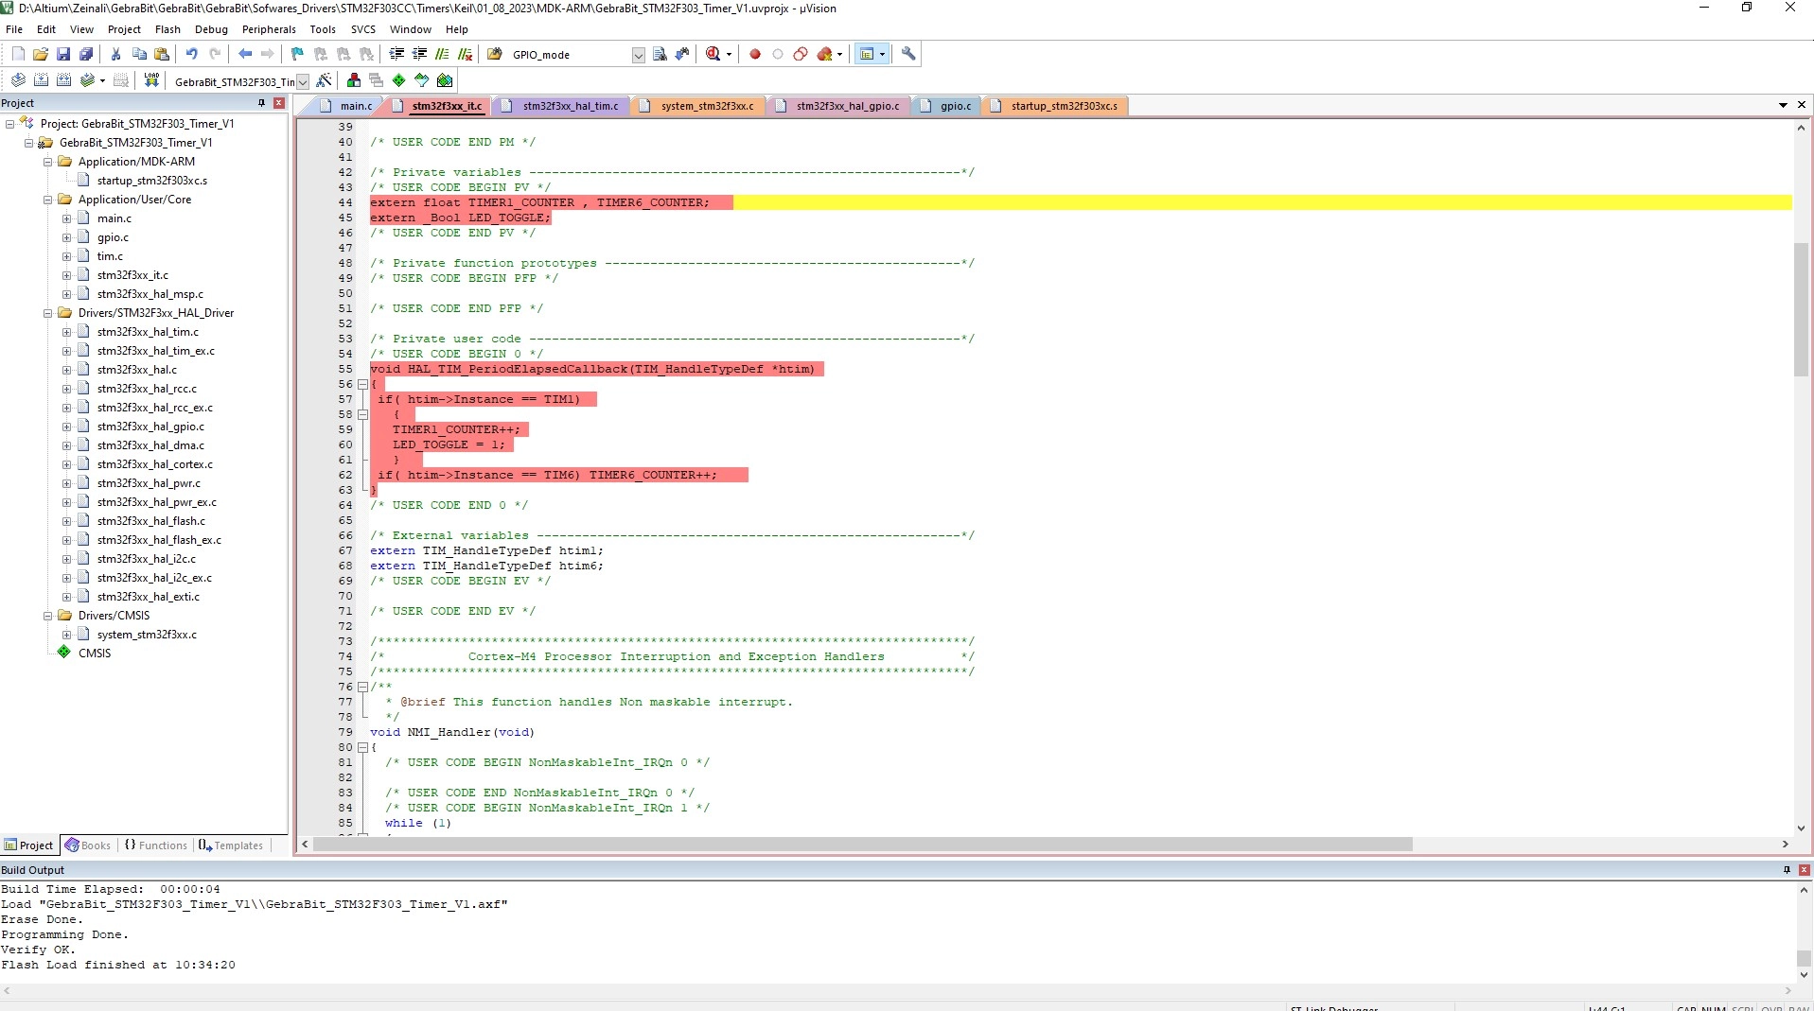Screen dimensions: 1814x1011
Task: Switch to the gpio.c editor tab
Action: [x=946, y=106]
